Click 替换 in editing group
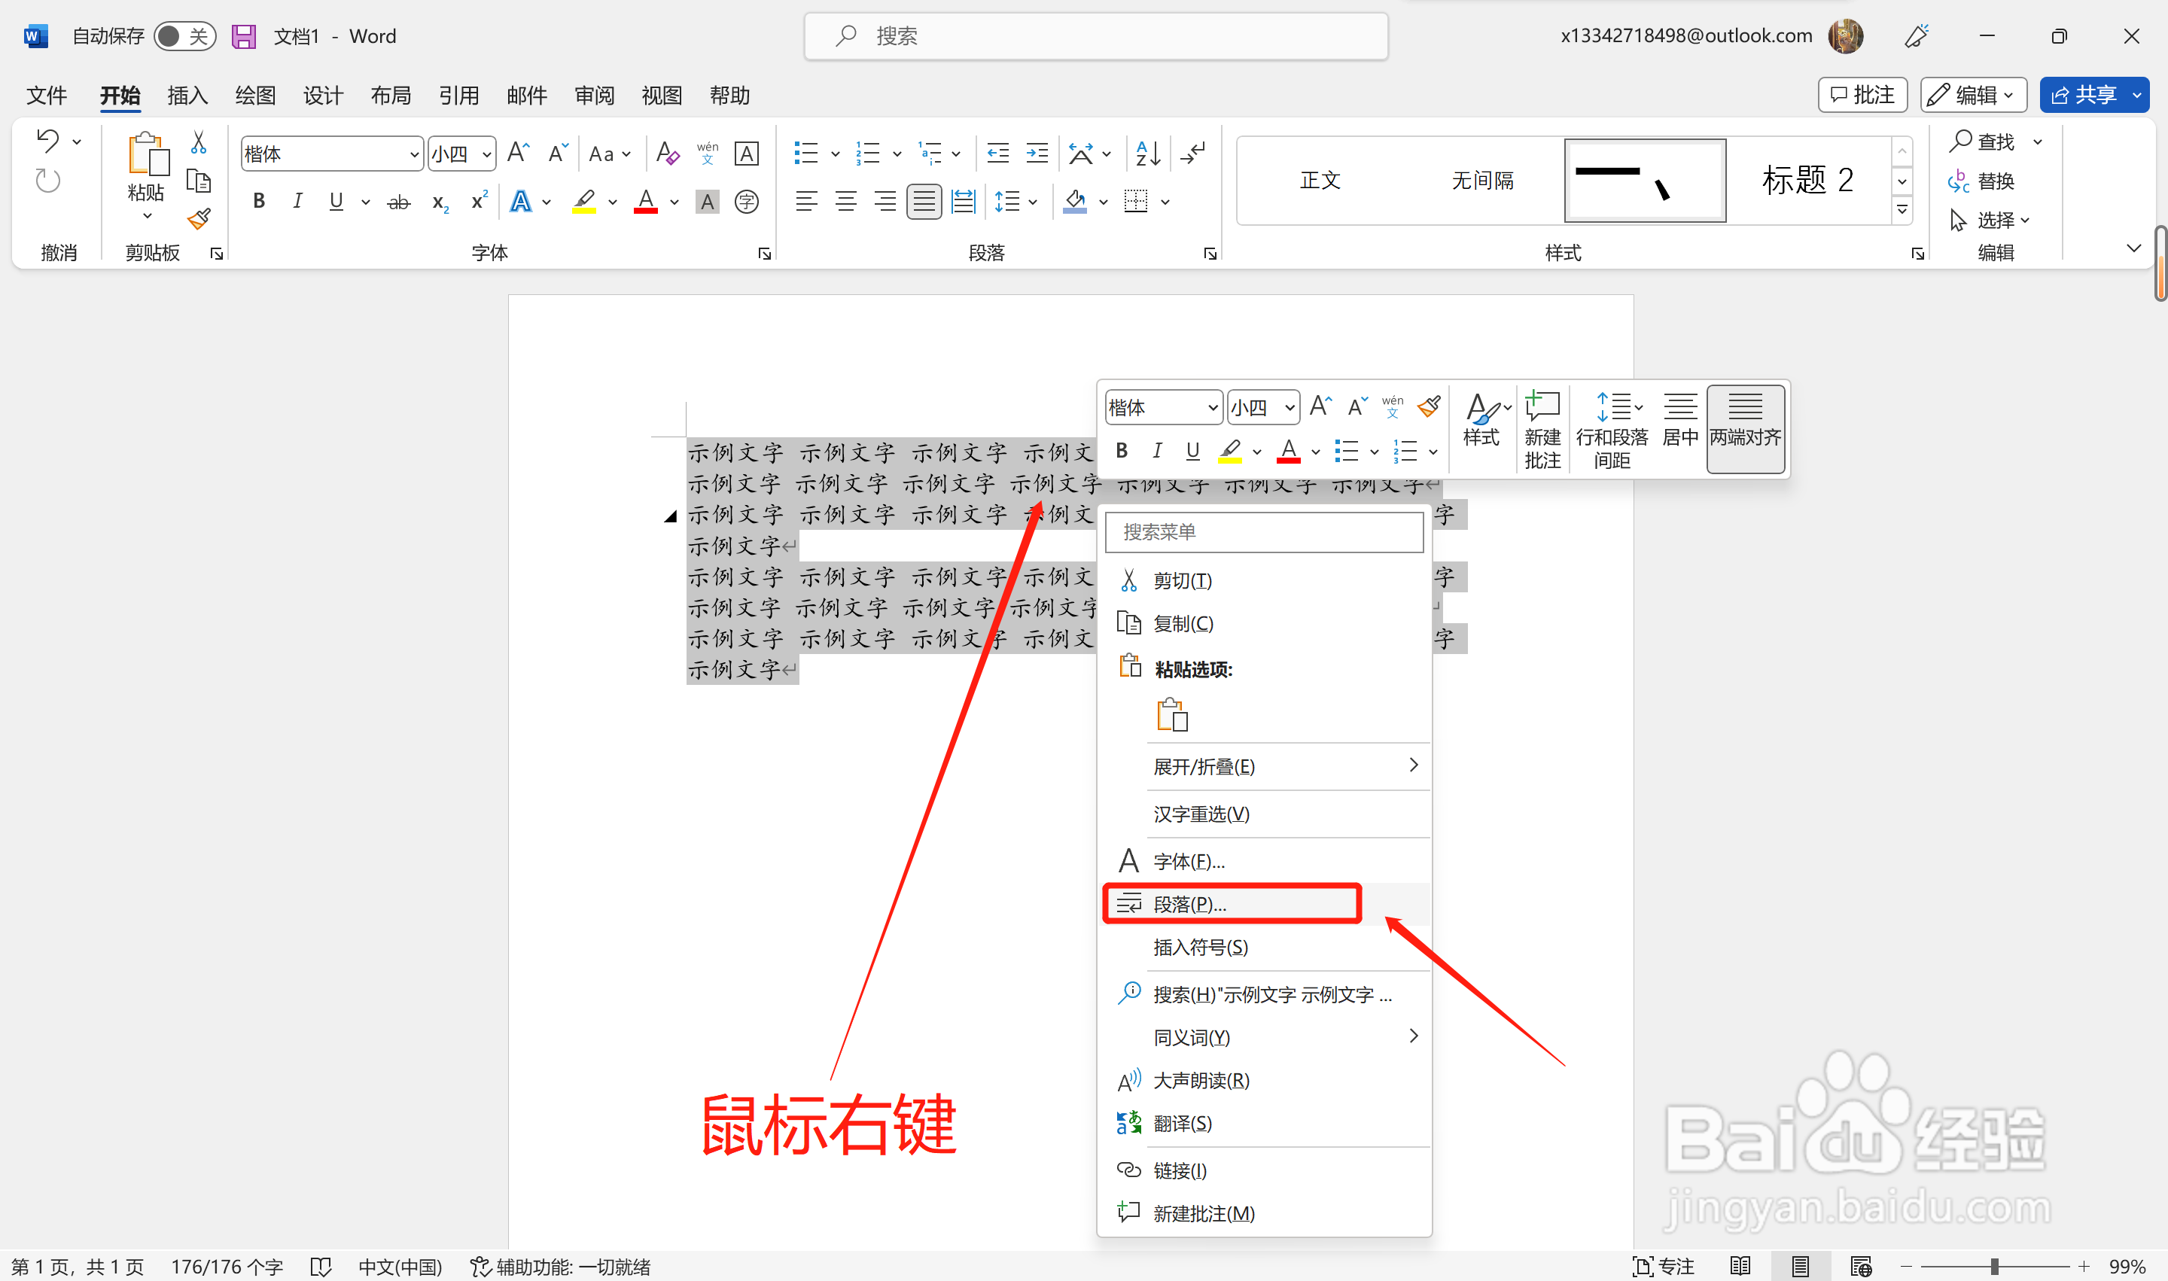Image resolution: width=2168 pixels, height=1281 pixels. 1981,181
